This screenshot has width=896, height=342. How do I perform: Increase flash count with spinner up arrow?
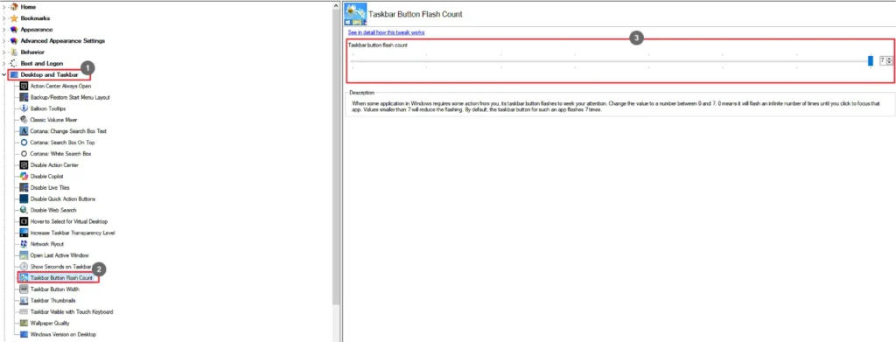tap(889, 59)
